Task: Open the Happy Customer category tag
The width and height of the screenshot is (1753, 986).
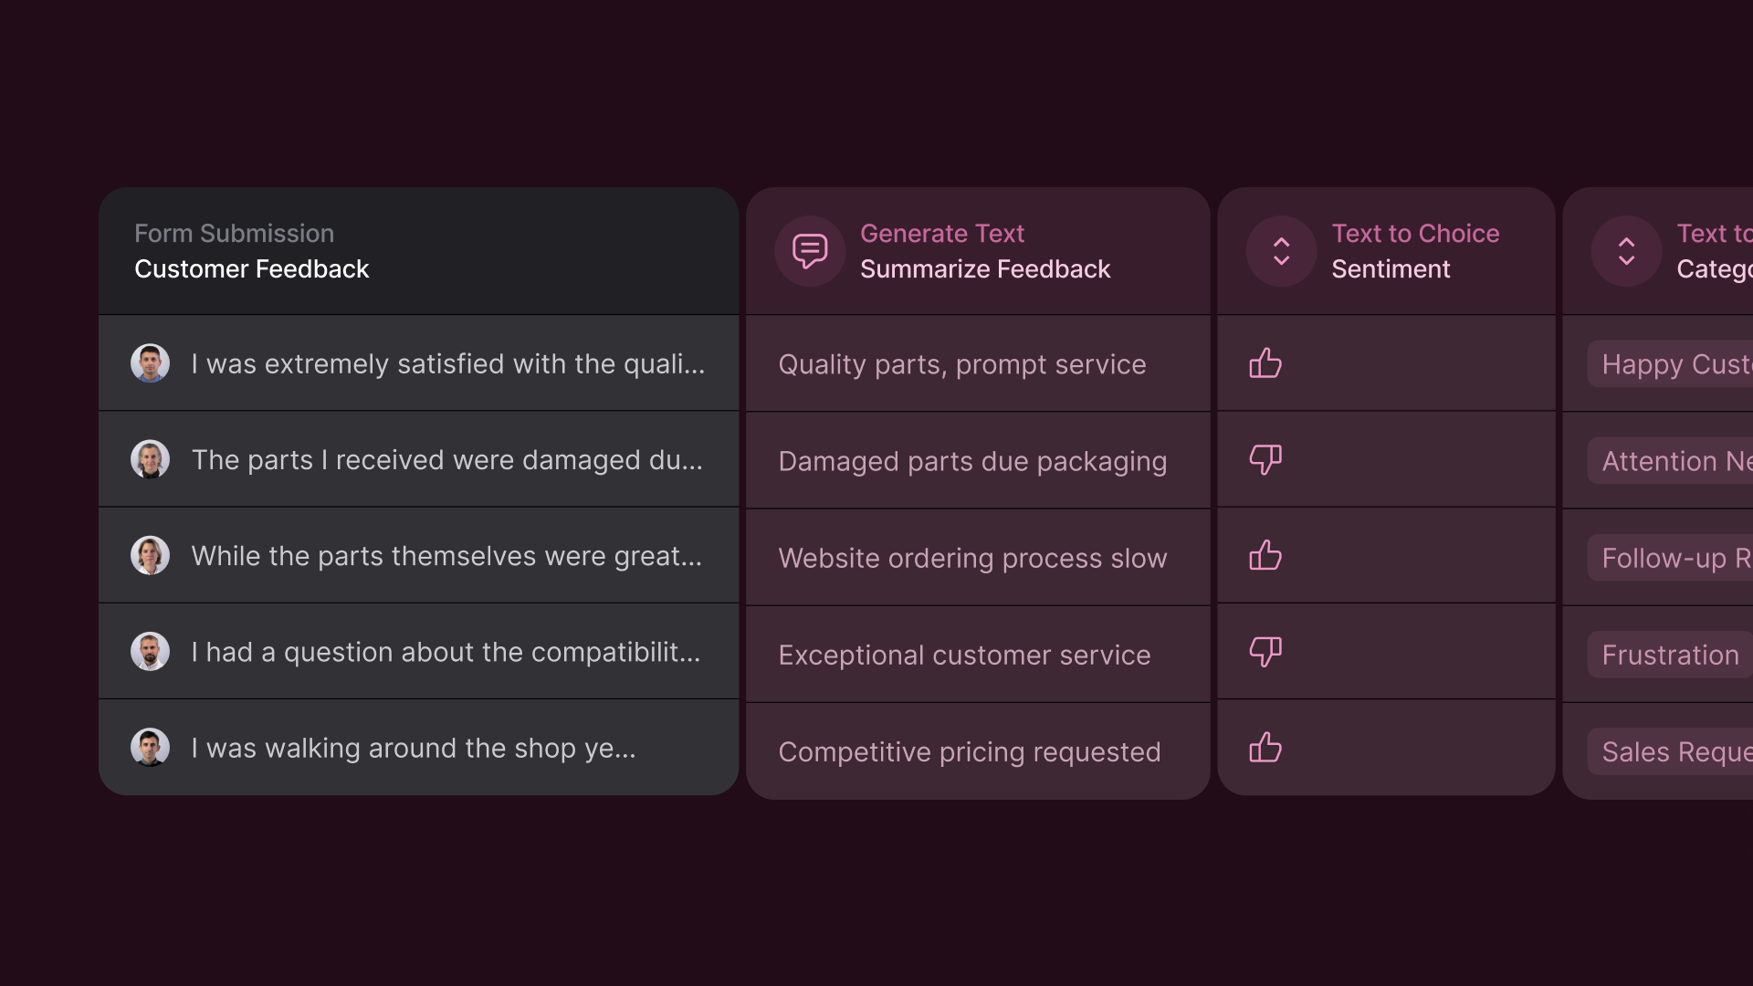Action: point(1670,364)
